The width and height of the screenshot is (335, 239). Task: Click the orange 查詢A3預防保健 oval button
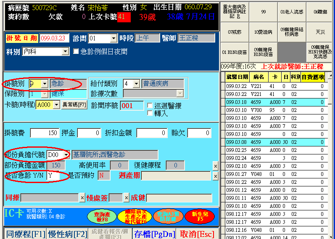click(x=168, y=216)
